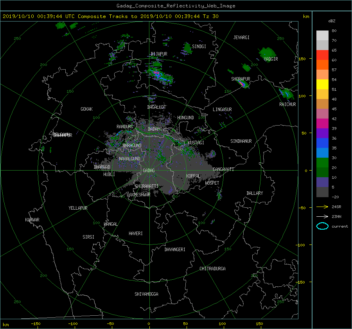
Task: Click the RAMDURG city label
Action: tap(125, 127)
